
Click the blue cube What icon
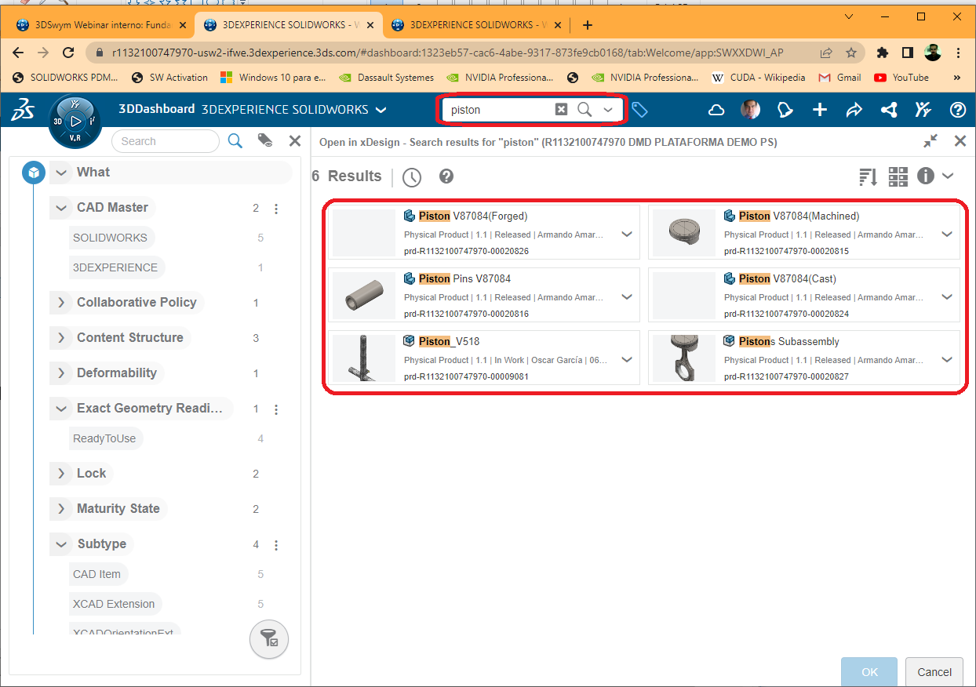click(x=34, y=173)
